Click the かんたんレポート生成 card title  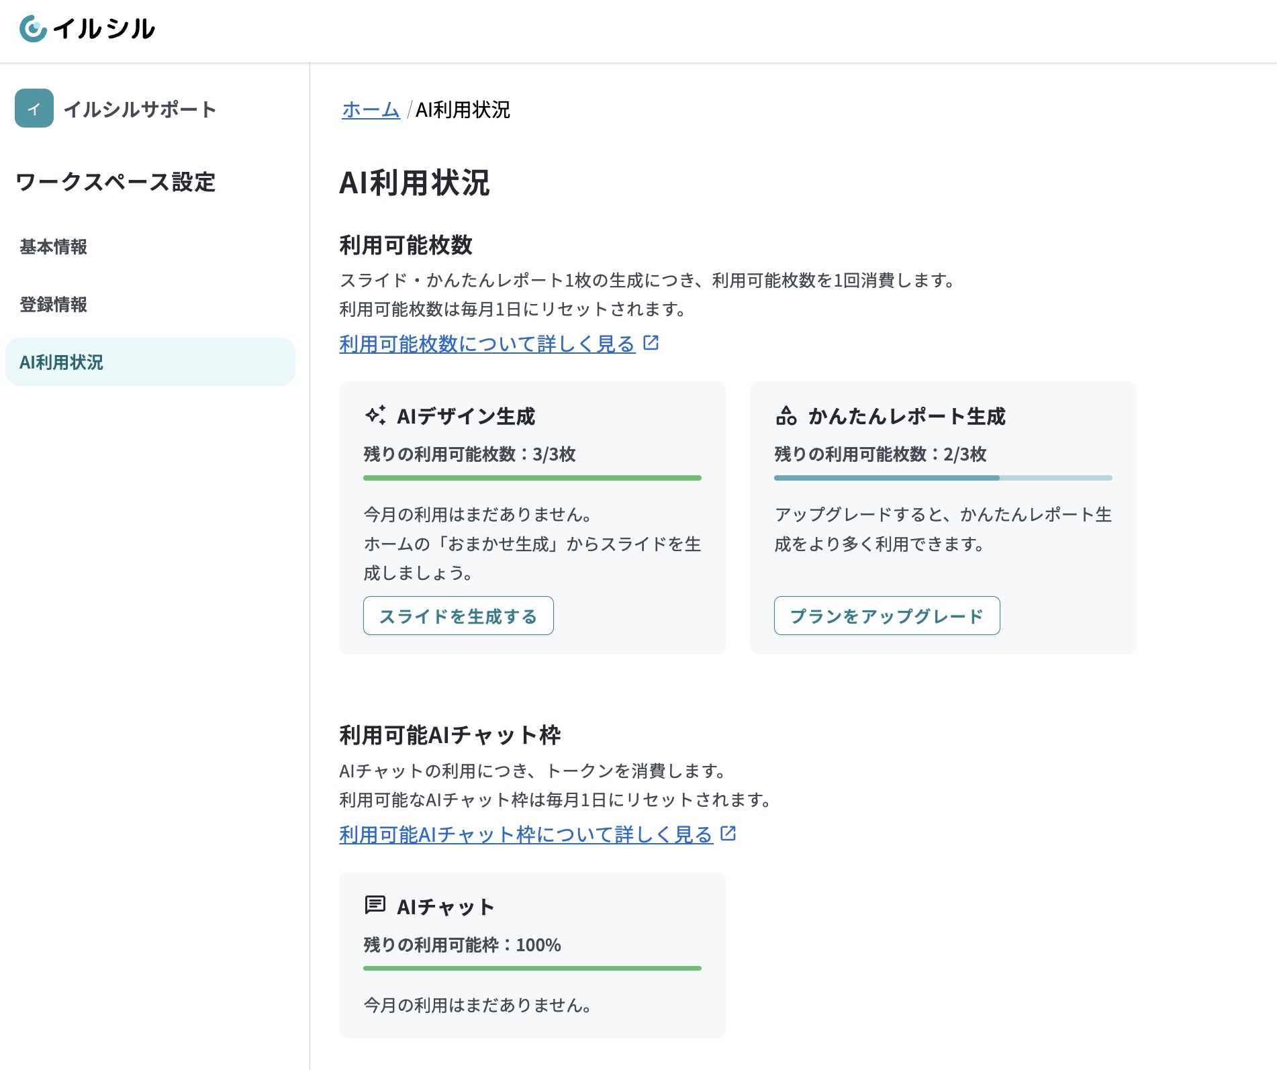(x=907, y=416)
